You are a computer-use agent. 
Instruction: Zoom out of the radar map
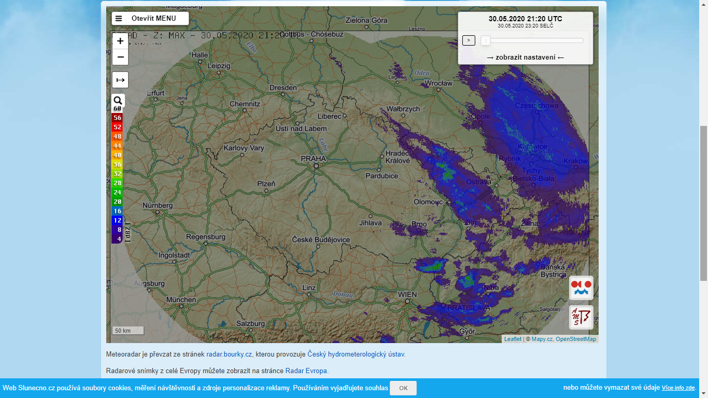120,57
